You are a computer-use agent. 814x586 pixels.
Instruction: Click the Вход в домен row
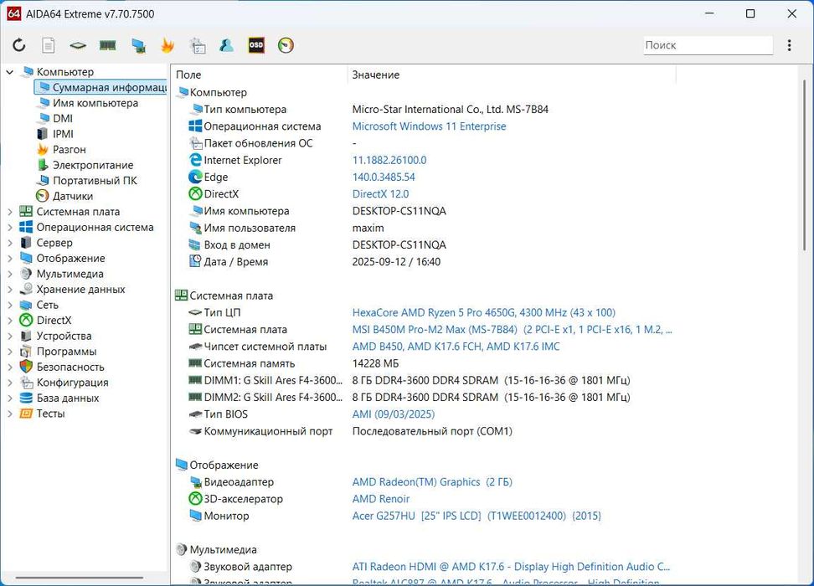click(425, 245)
